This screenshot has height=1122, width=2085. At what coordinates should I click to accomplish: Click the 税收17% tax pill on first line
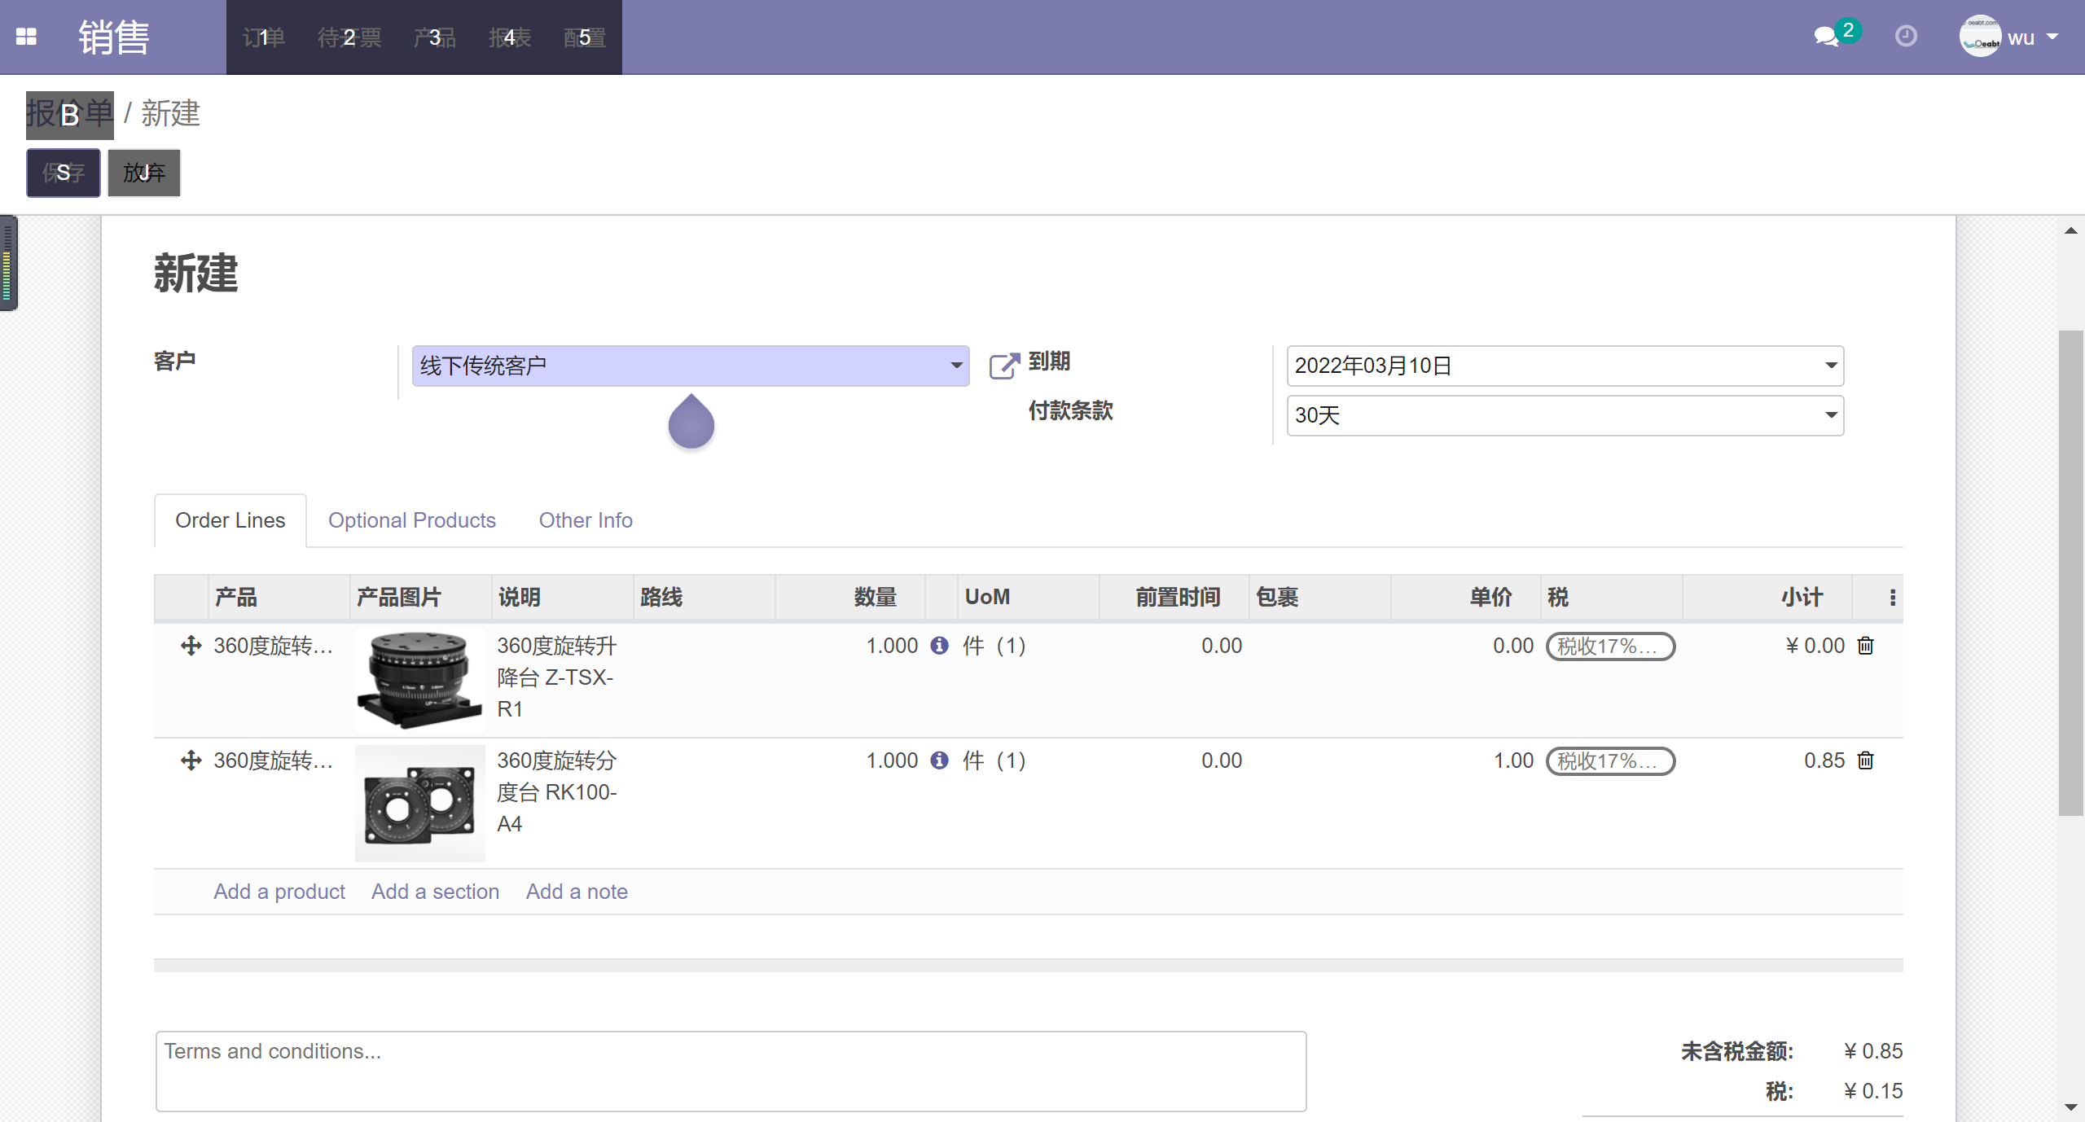click(1610, 646)
